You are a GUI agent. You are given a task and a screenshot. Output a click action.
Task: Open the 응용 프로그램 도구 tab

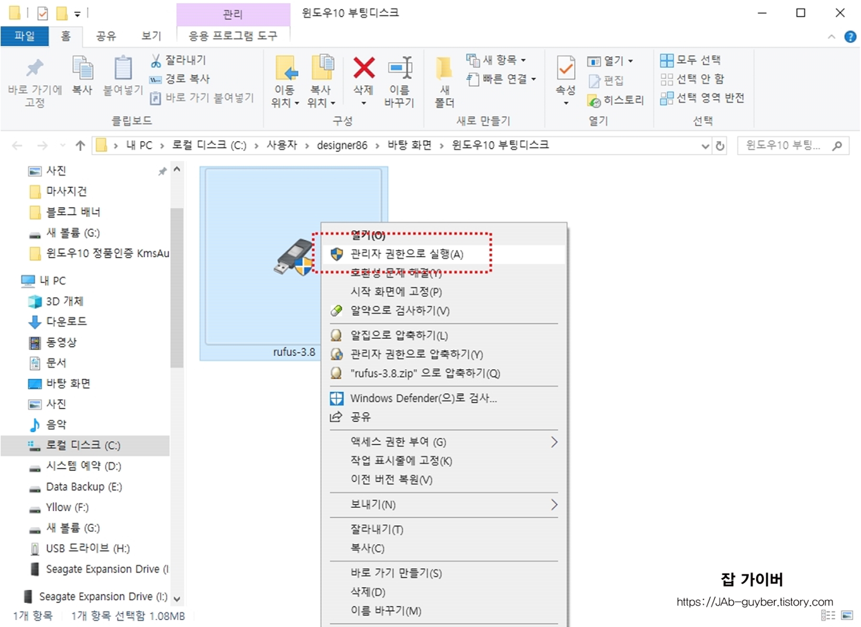point(233,36)
